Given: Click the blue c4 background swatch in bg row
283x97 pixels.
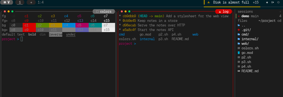Looking at the screenshot, I should [x=69, y=25].
